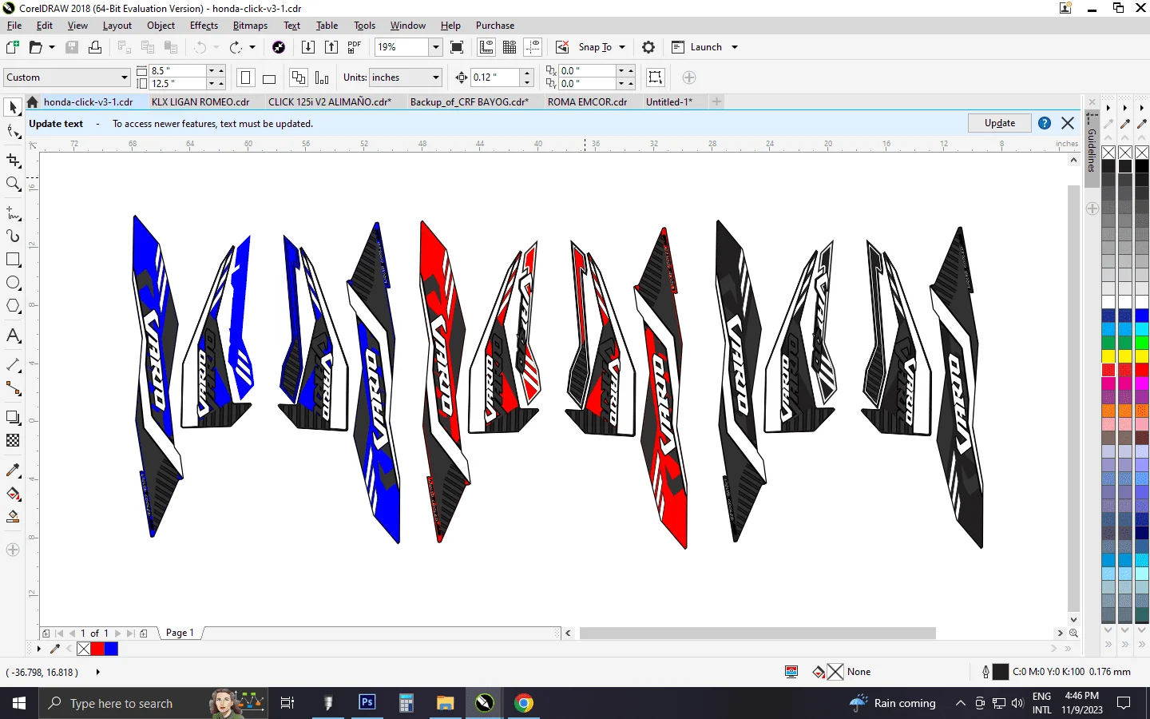The height and width of the screenshot is (719, 1150).
Task: Create a new document
Action: (x=13, y=47)
